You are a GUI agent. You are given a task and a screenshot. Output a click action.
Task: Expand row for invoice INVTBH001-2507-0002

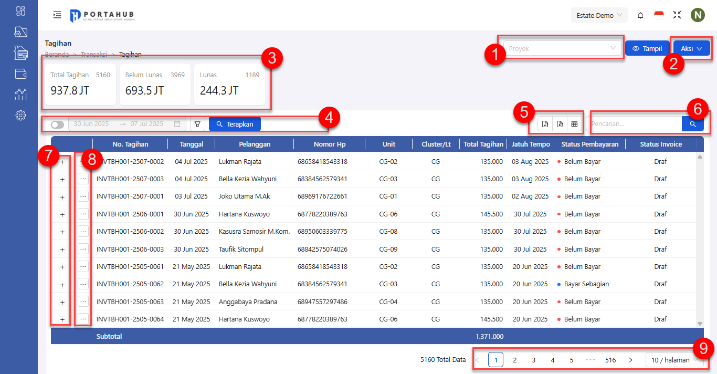(x=62, y=162)
